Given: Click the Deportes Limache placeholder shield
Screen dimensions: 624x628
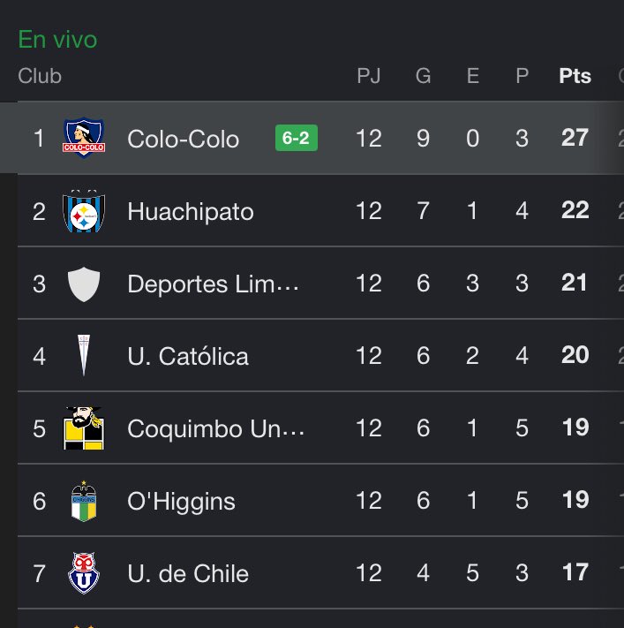Looking at the screenshot, I should [x=84, y=284].
